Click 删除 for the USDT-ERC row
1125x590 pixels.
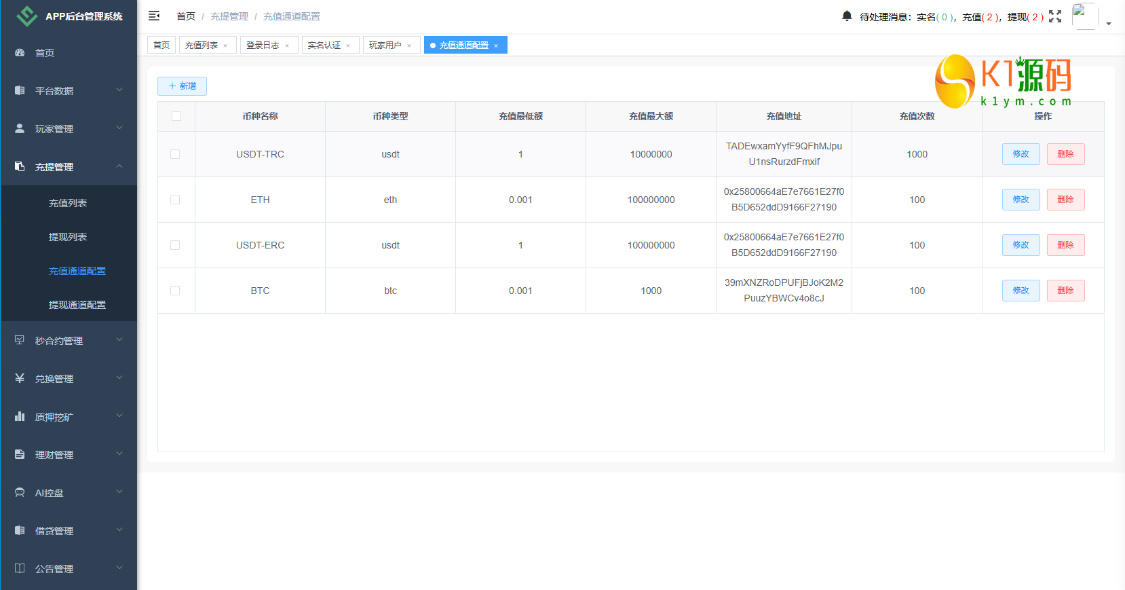tap(1066, 245)
